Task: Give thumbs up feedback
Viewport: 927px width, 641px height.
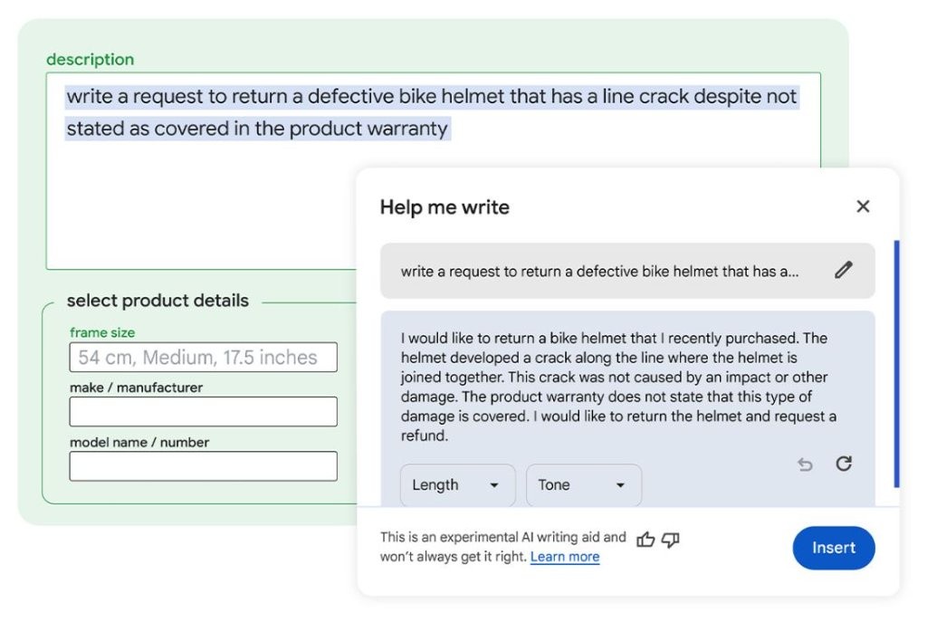Action: (645, 540)
